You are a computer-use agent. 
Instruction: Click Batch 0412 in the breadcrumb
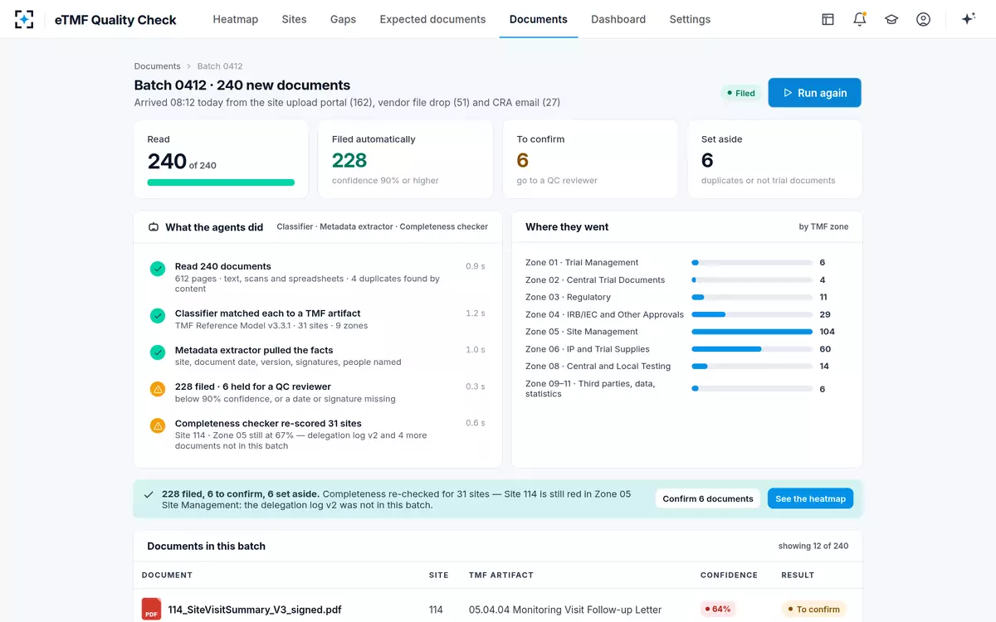point(220,66)
